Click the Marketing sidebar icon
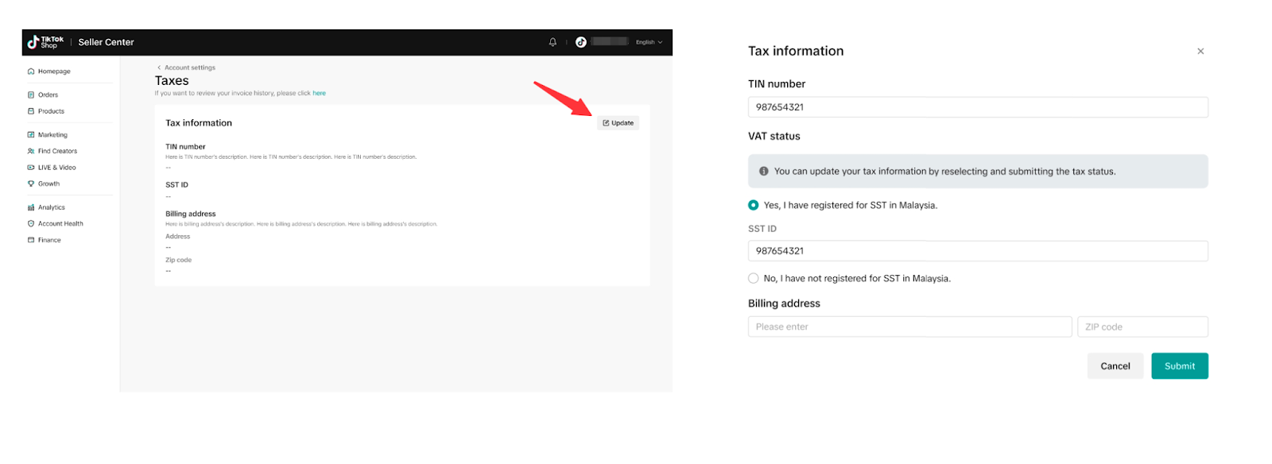1272x464 pixels. 31,135
